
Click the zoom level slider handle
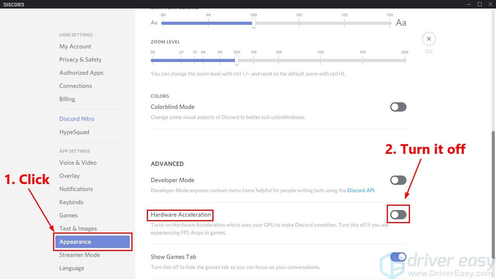237,60
